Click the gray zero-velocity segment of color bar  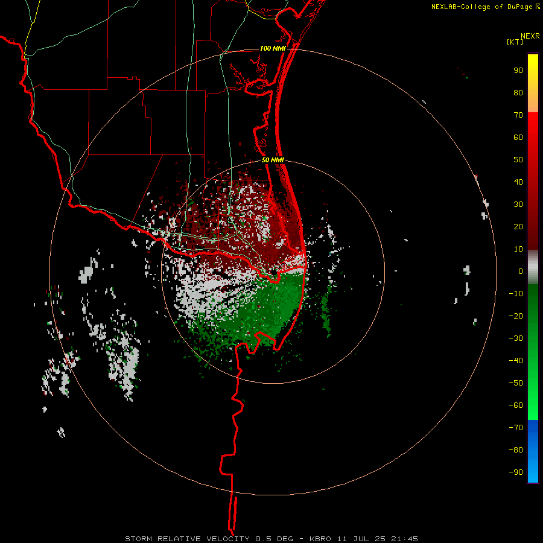tap(533, 267)
